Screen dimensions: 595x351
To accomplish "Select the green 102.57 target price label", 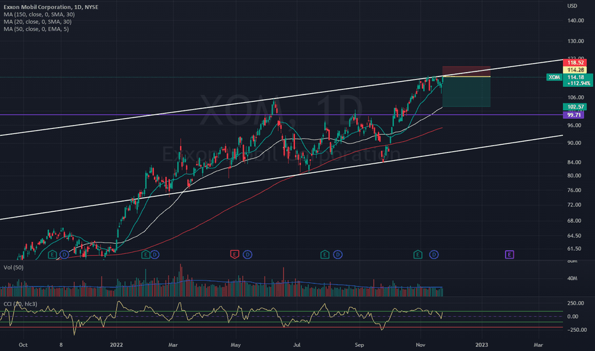I will coord(575,107).
